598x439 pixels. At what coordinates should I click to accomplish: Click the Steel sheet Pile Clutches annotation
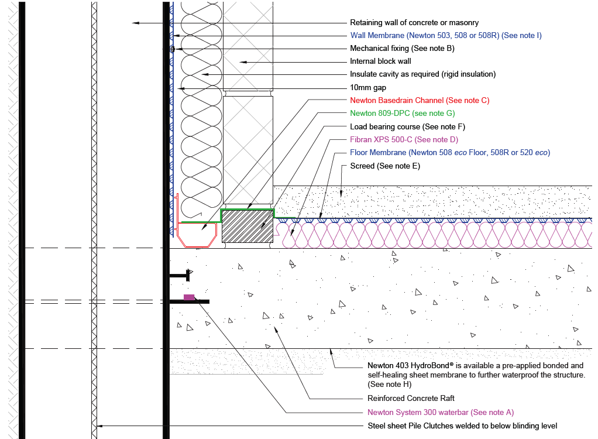462,426
